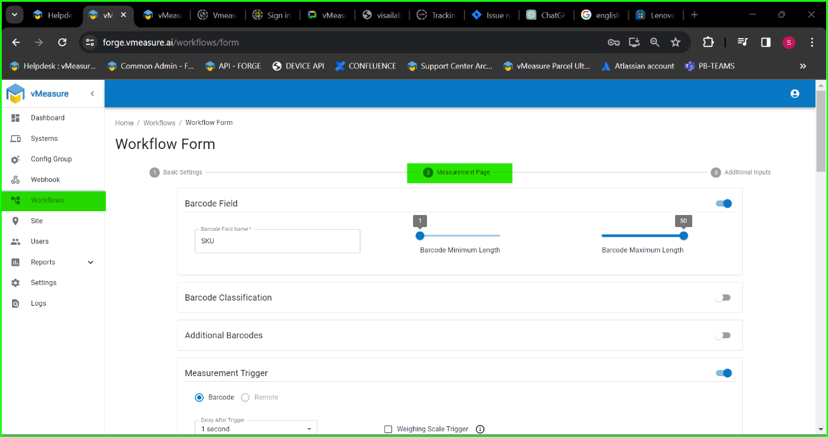Image resolution: width=828 pixels, height=437 pixels.
Task: Click the Workflows breadcrumb link
Action: pyautogui.click(x=159, y=123)
